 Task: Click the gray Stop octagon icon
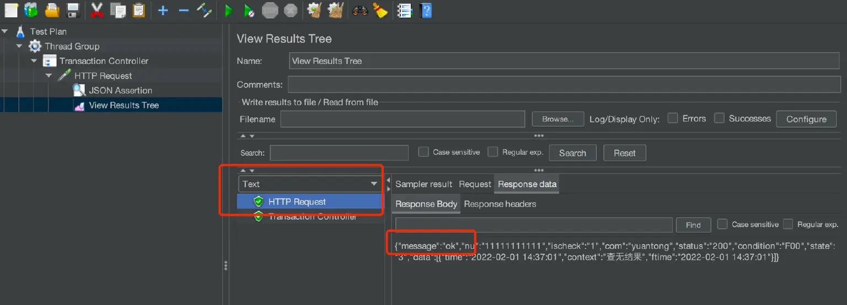point(270,10)
